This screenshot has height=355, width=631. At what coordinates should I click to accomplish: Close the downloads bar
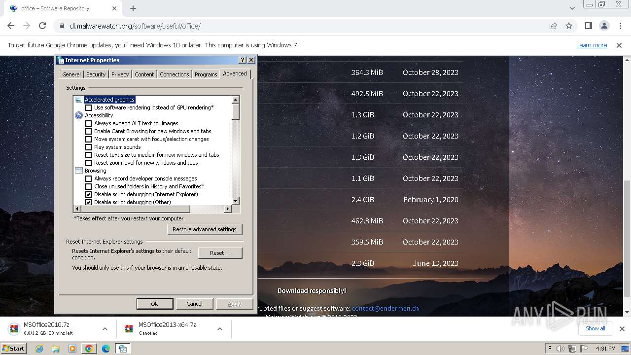[622, 329]
